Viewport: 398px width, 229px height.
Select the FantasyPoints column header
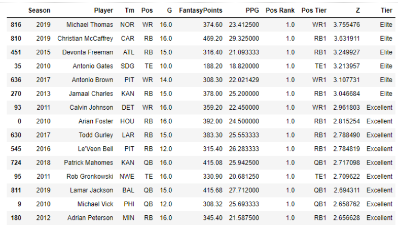click(x=201, y=11)
